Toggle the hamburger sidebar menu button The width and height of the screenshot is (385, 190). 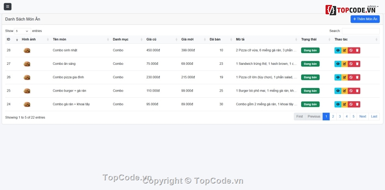click(x=8, y=6)
